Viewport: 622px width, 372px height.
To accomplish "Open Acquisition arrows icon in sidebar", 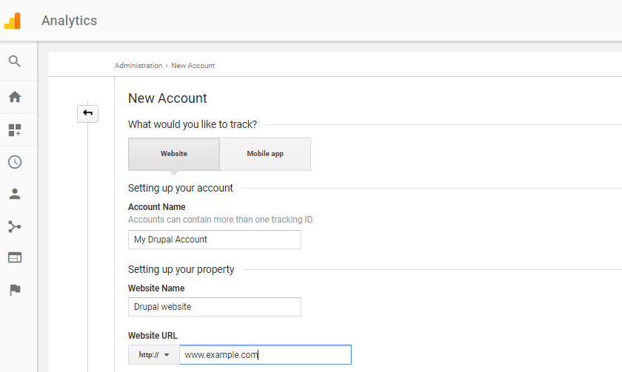I will (x=15, y=226).
